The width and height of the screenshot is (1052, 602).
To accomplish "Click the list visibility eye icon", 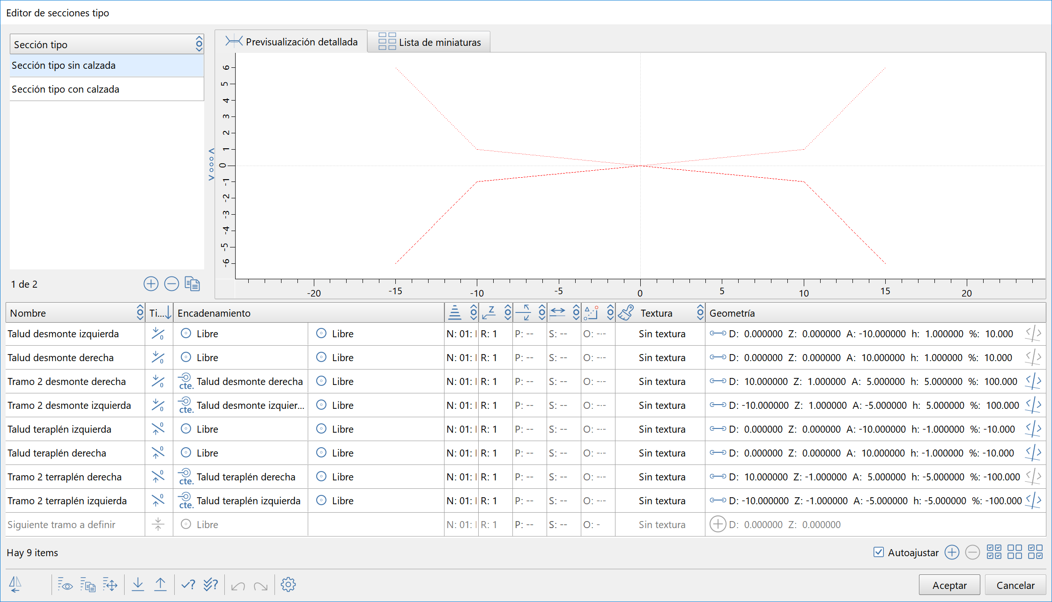I will tap(65, 585).
